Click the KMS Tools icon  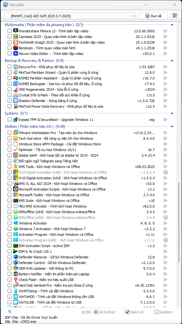point(15,166)
